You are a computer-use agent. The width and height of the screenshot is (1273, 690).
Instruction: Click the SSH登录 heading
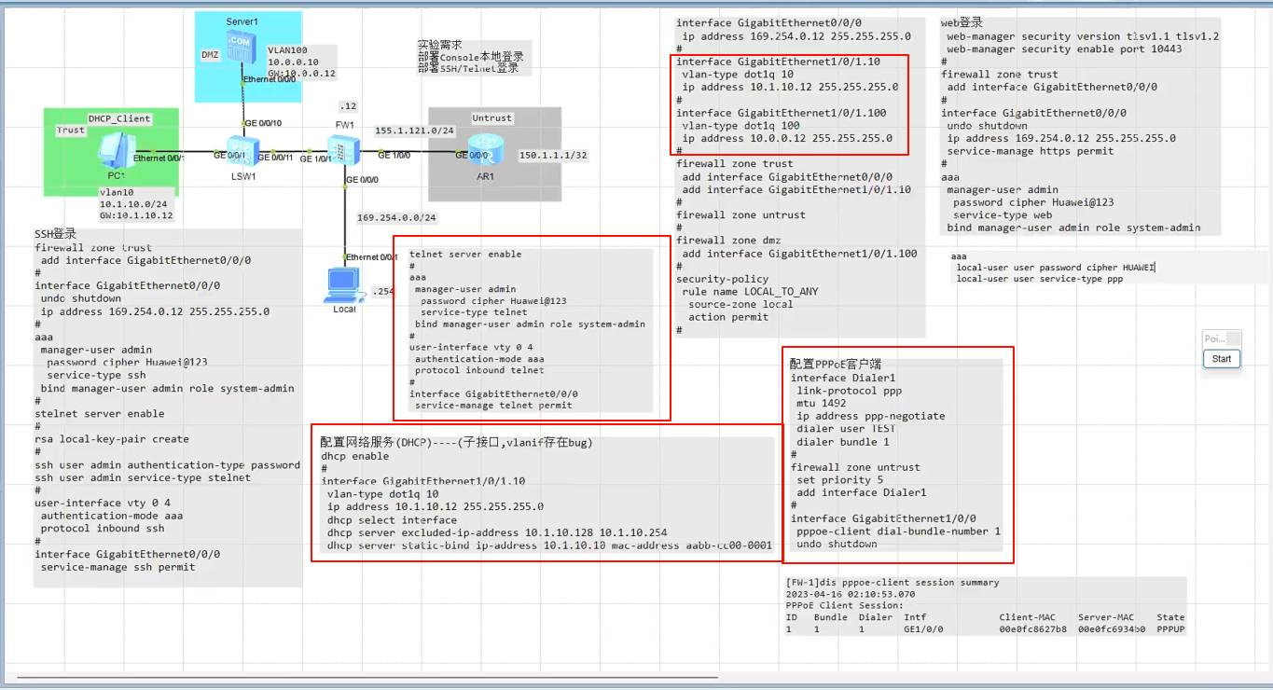click(56, 234)
